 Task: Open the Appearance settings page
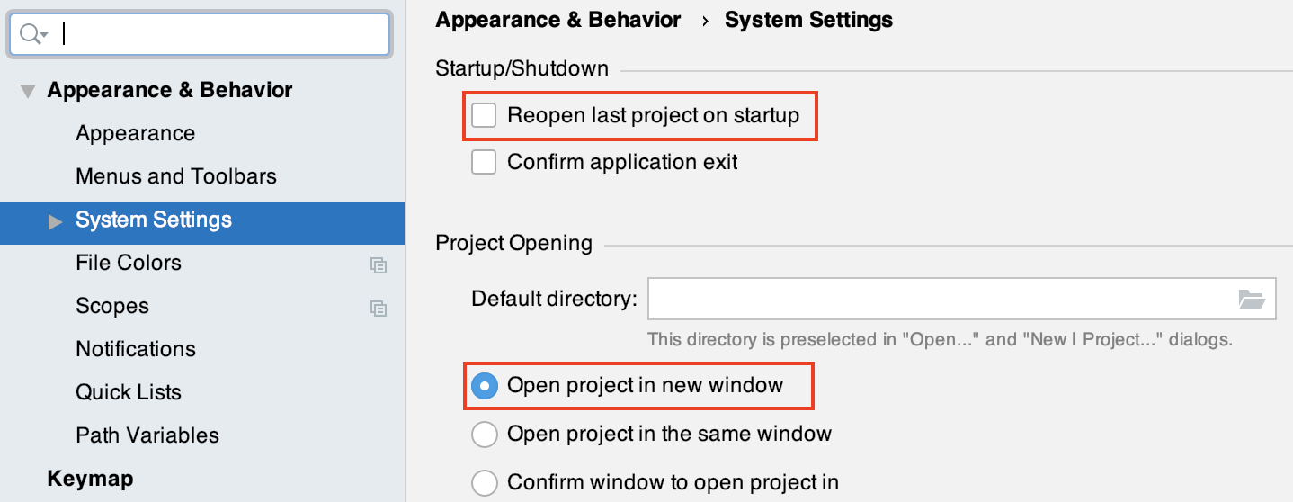[135, 134]
